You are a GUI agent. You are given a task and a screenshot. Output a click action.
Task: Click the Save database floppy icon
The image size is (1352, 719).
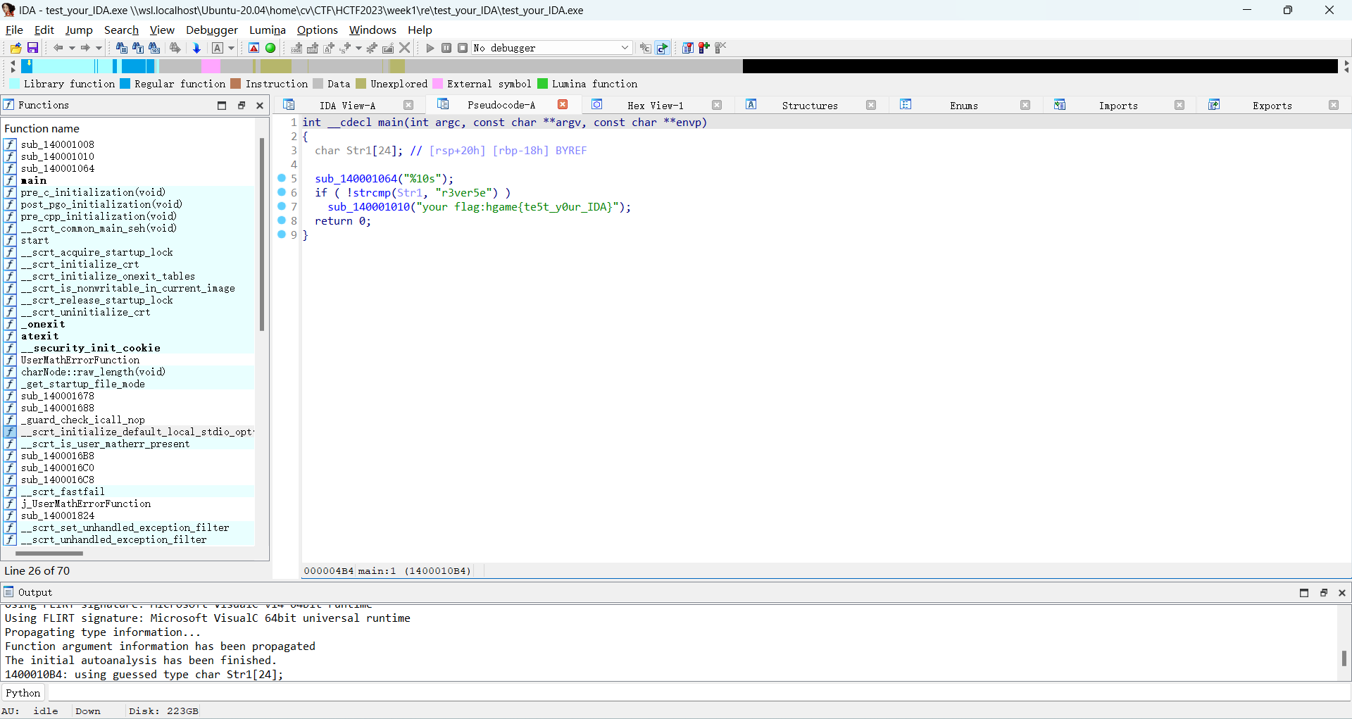(32, 48)
